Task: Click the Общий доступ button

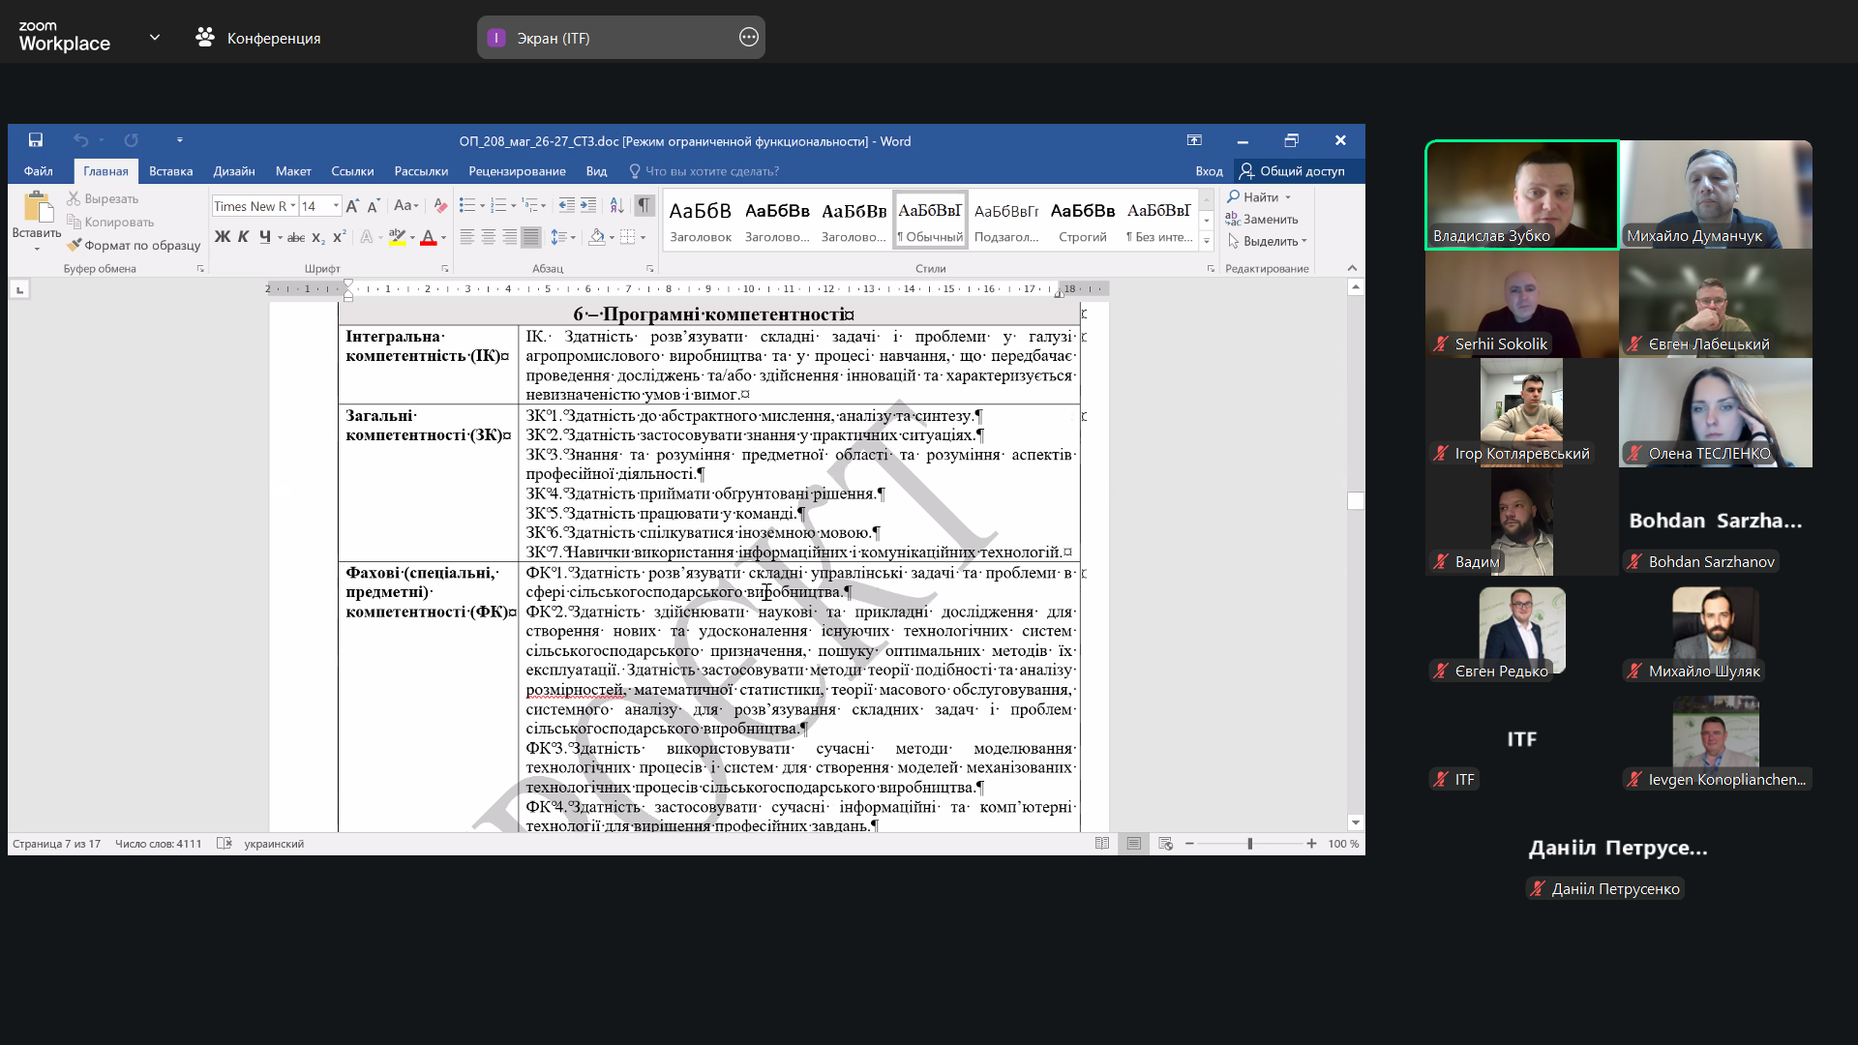Action: click(x=1292, y=171)
